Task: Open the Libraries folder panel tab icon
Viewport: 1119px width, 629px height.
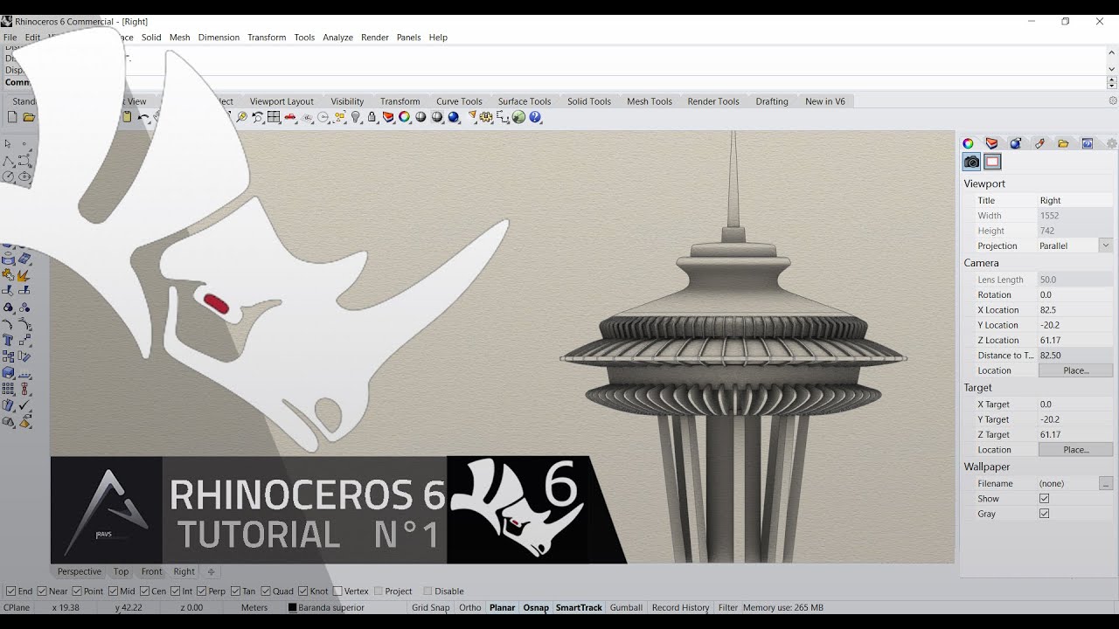Action: click(1063, 143)
